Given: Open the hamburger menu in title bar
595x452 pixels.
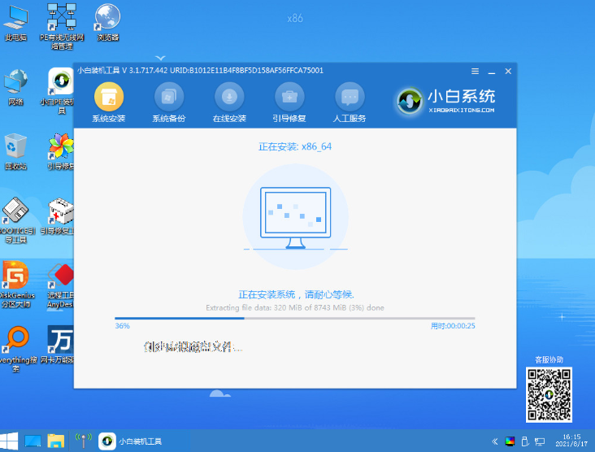Looking at the screenshot, I should [475, 72].
